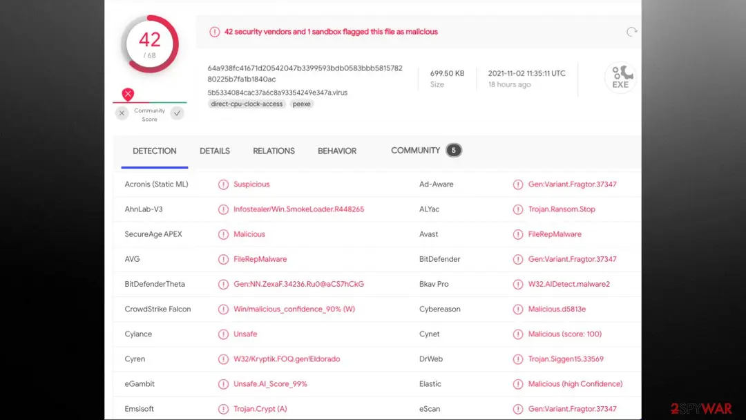Select the file SHA-256 hash text
746x420 pixels.
pyautogui.click(x=305, y=74)
